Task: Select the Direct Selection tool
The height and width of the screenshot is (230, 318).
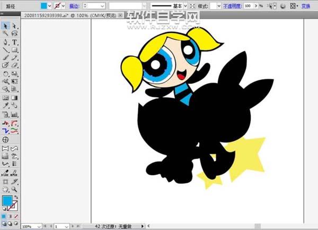Action: pos(14,26)
